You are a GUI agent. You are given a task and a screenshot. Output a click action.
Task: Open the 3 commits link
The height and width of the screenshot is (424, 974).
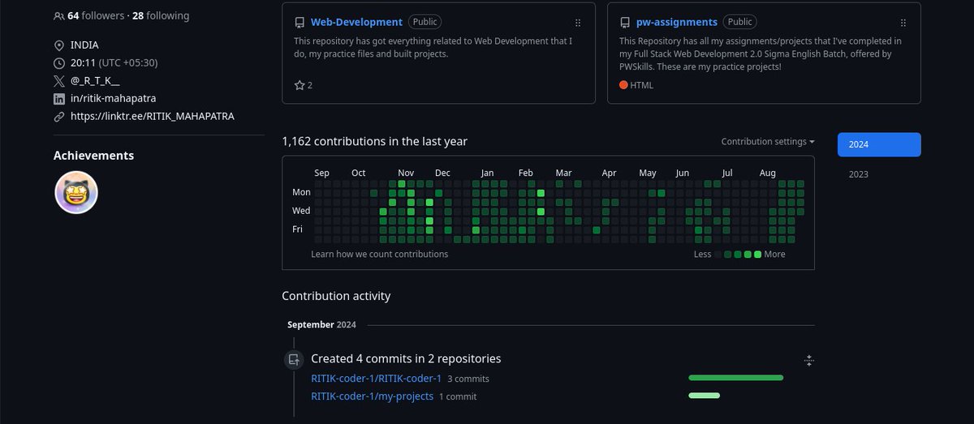pos(468,379)
